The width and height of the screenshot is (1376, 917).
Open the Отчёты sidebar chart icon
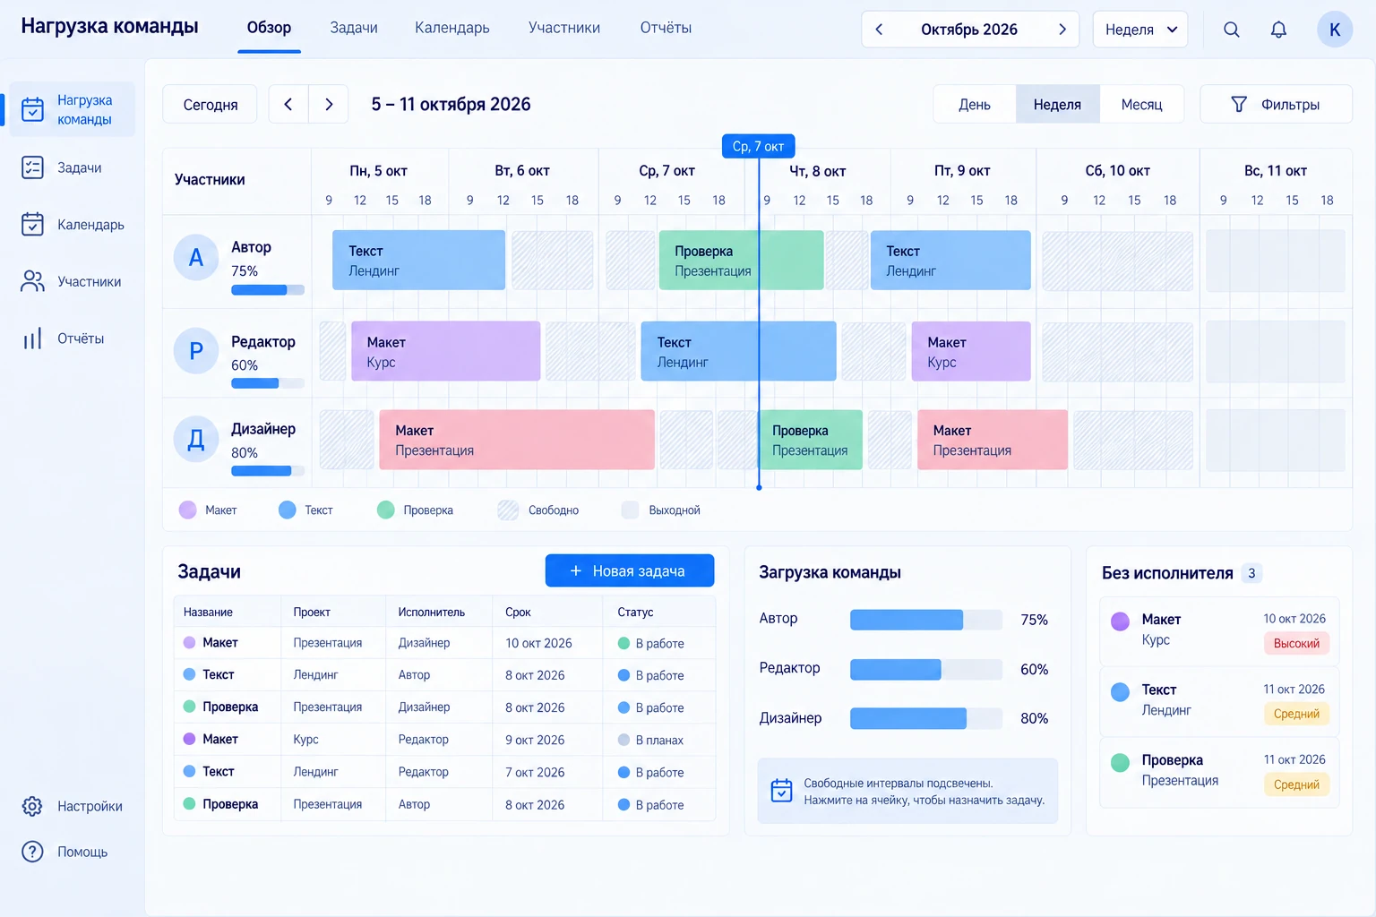[32, 339]
